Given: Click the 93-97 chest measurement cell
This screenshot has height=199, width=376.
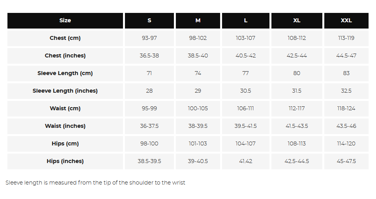Looking at the screenshot, I should click(149, 38).
